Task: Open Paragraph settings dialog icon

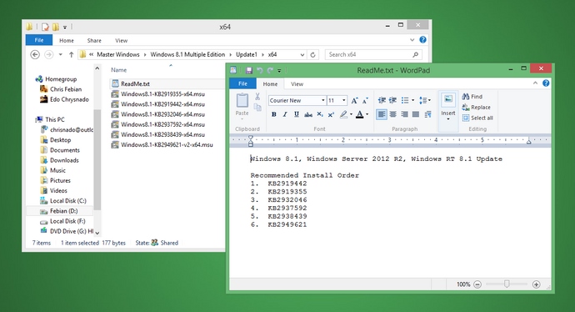Action: click(x=427, y=114)
